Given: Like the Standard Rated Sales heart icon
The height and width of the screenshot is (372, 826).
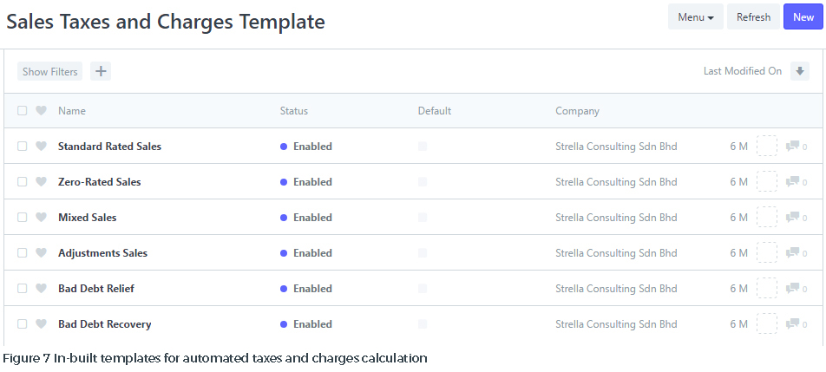Looking at the screenshot, I should point(41,147).
